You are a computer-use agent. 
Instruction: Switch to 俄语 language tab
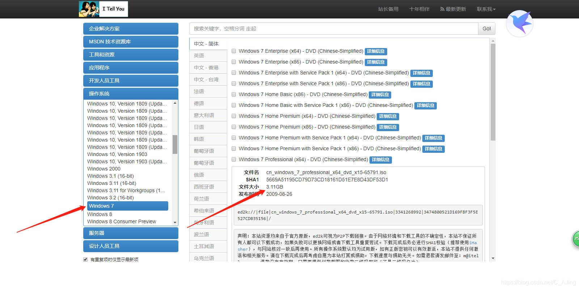pyautogui.click(x=208, y=175)
